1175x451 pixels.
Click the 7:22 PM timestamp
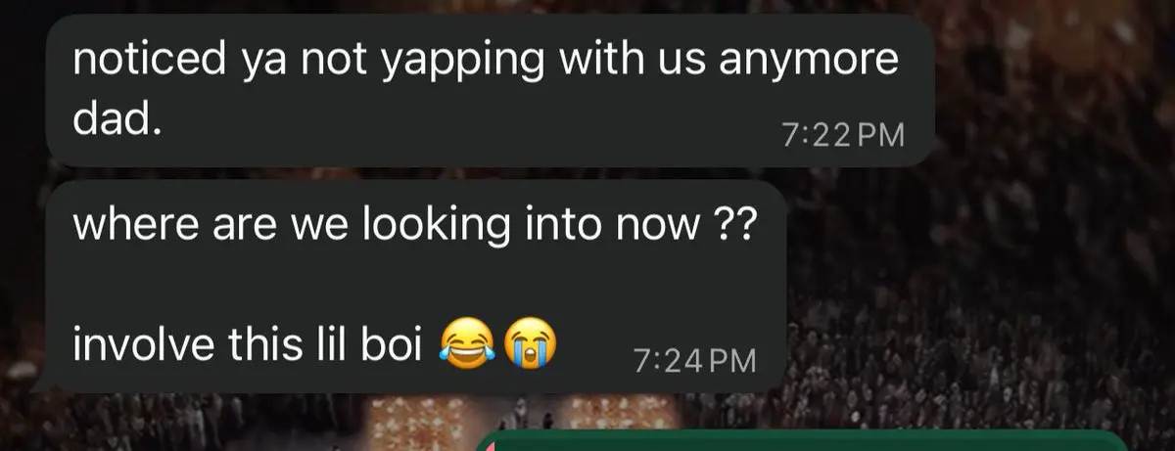844,136
